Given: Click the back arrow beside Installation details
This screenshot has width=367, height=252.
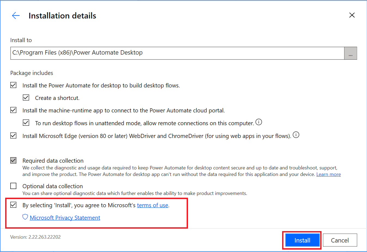Looking at the screenshot, I should click(16, 15).
